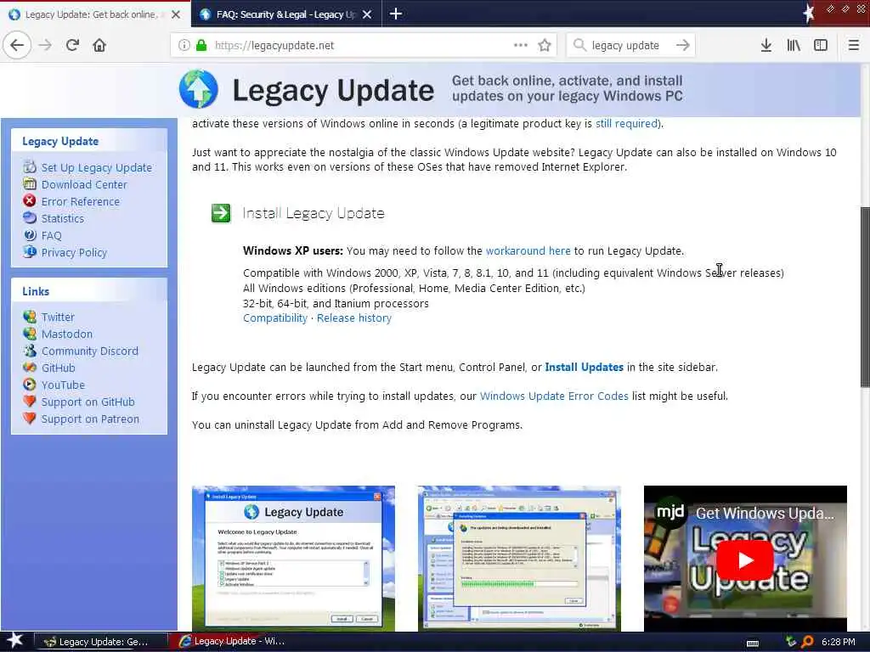
Task: Click the tray magnifier icon
Action: pos(807,642)
